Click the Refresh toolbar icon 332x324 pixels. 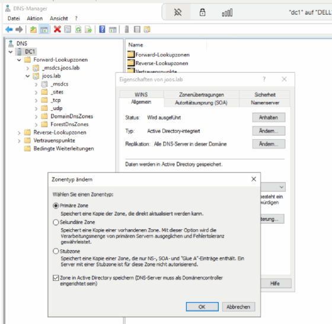[x=78, y=30]
